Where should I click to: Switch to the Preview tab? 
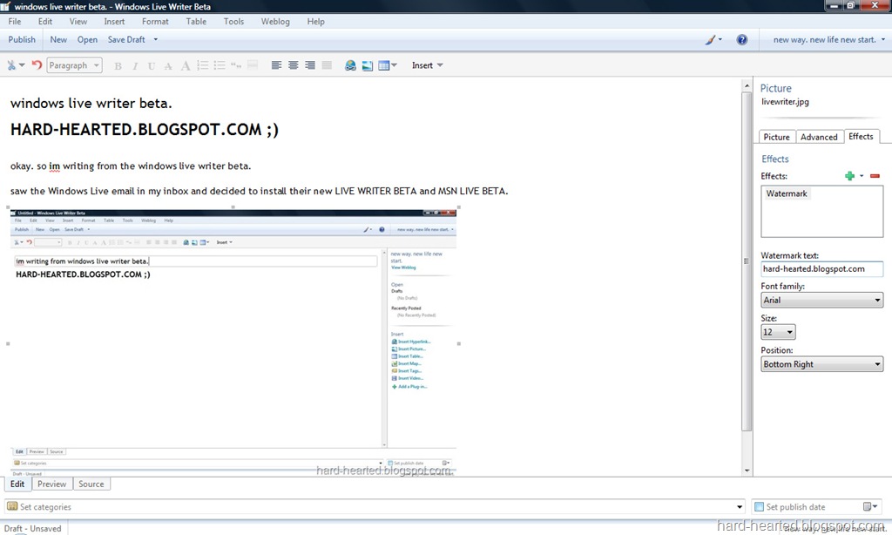click(x=51, y=484)
